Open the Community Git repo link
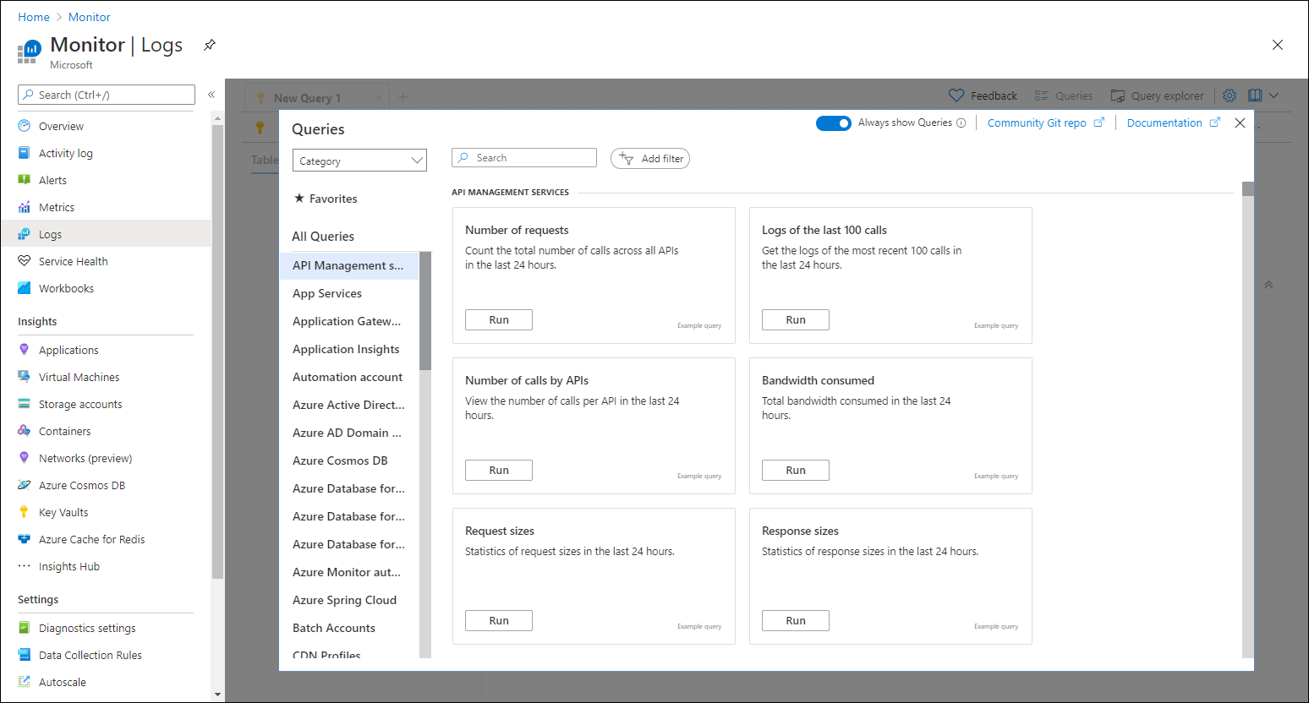Viewport: 1309px width, 703px height. [1037, 123]
